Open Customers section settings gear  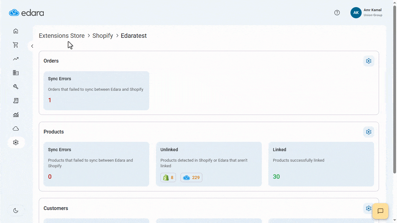click(368, 208)
